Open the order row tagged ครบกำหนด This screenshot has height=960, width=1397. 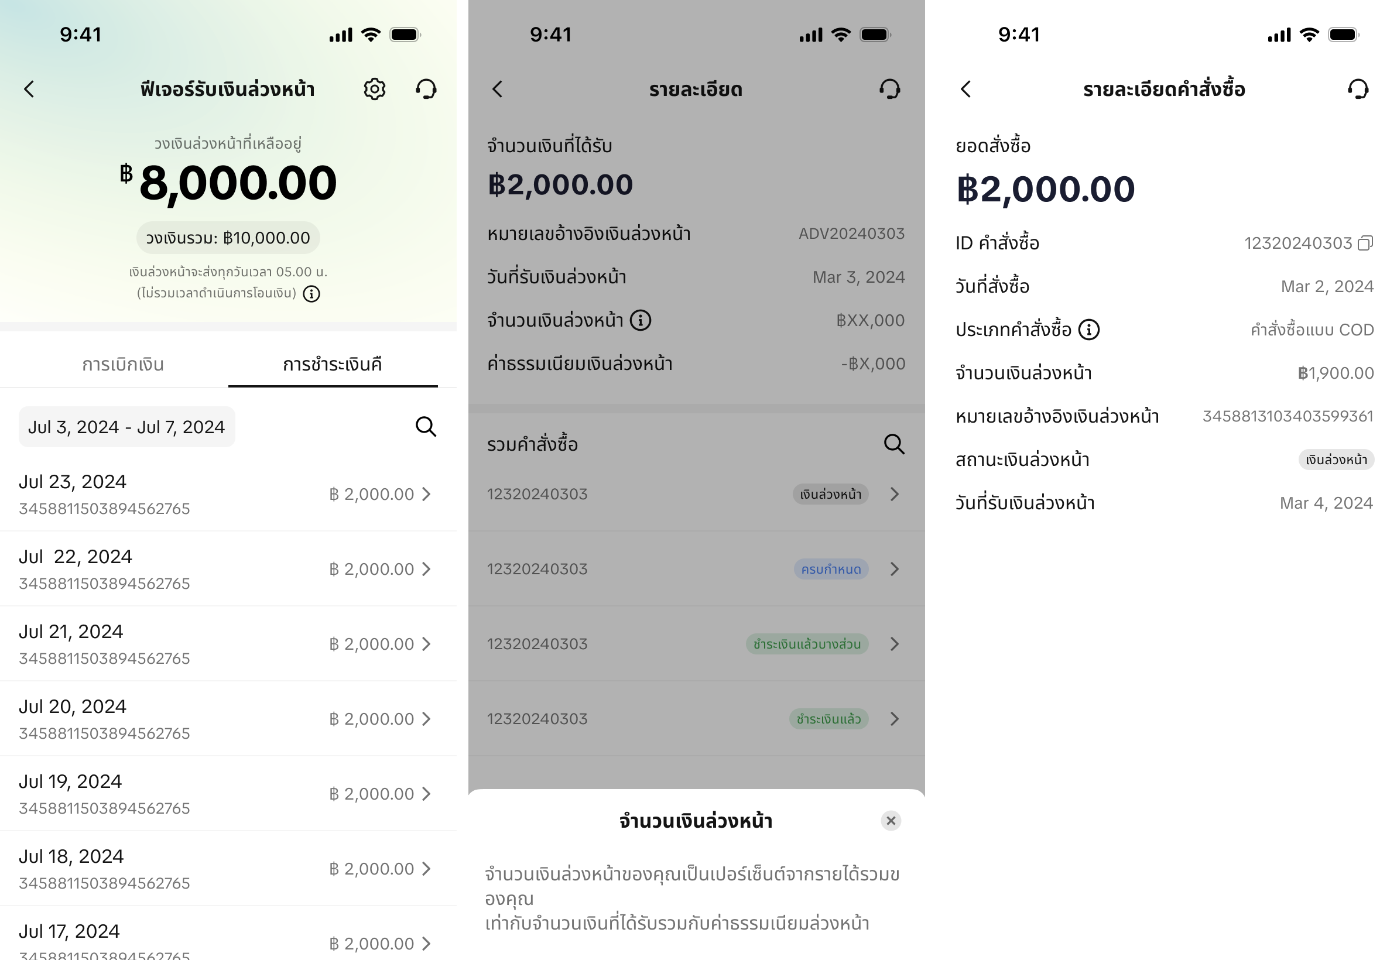[x=696, y=568]
